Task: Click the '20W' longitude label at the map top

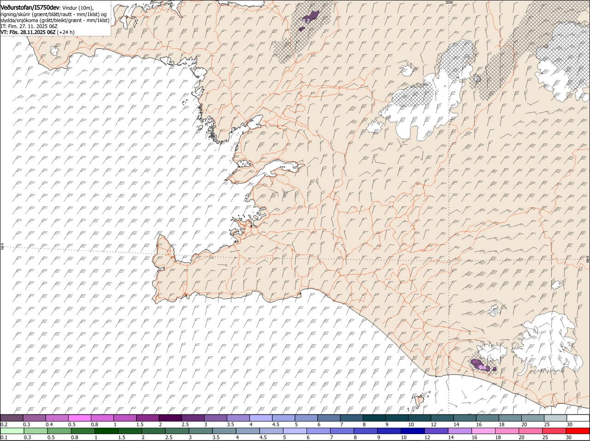Action: (449, 2)
